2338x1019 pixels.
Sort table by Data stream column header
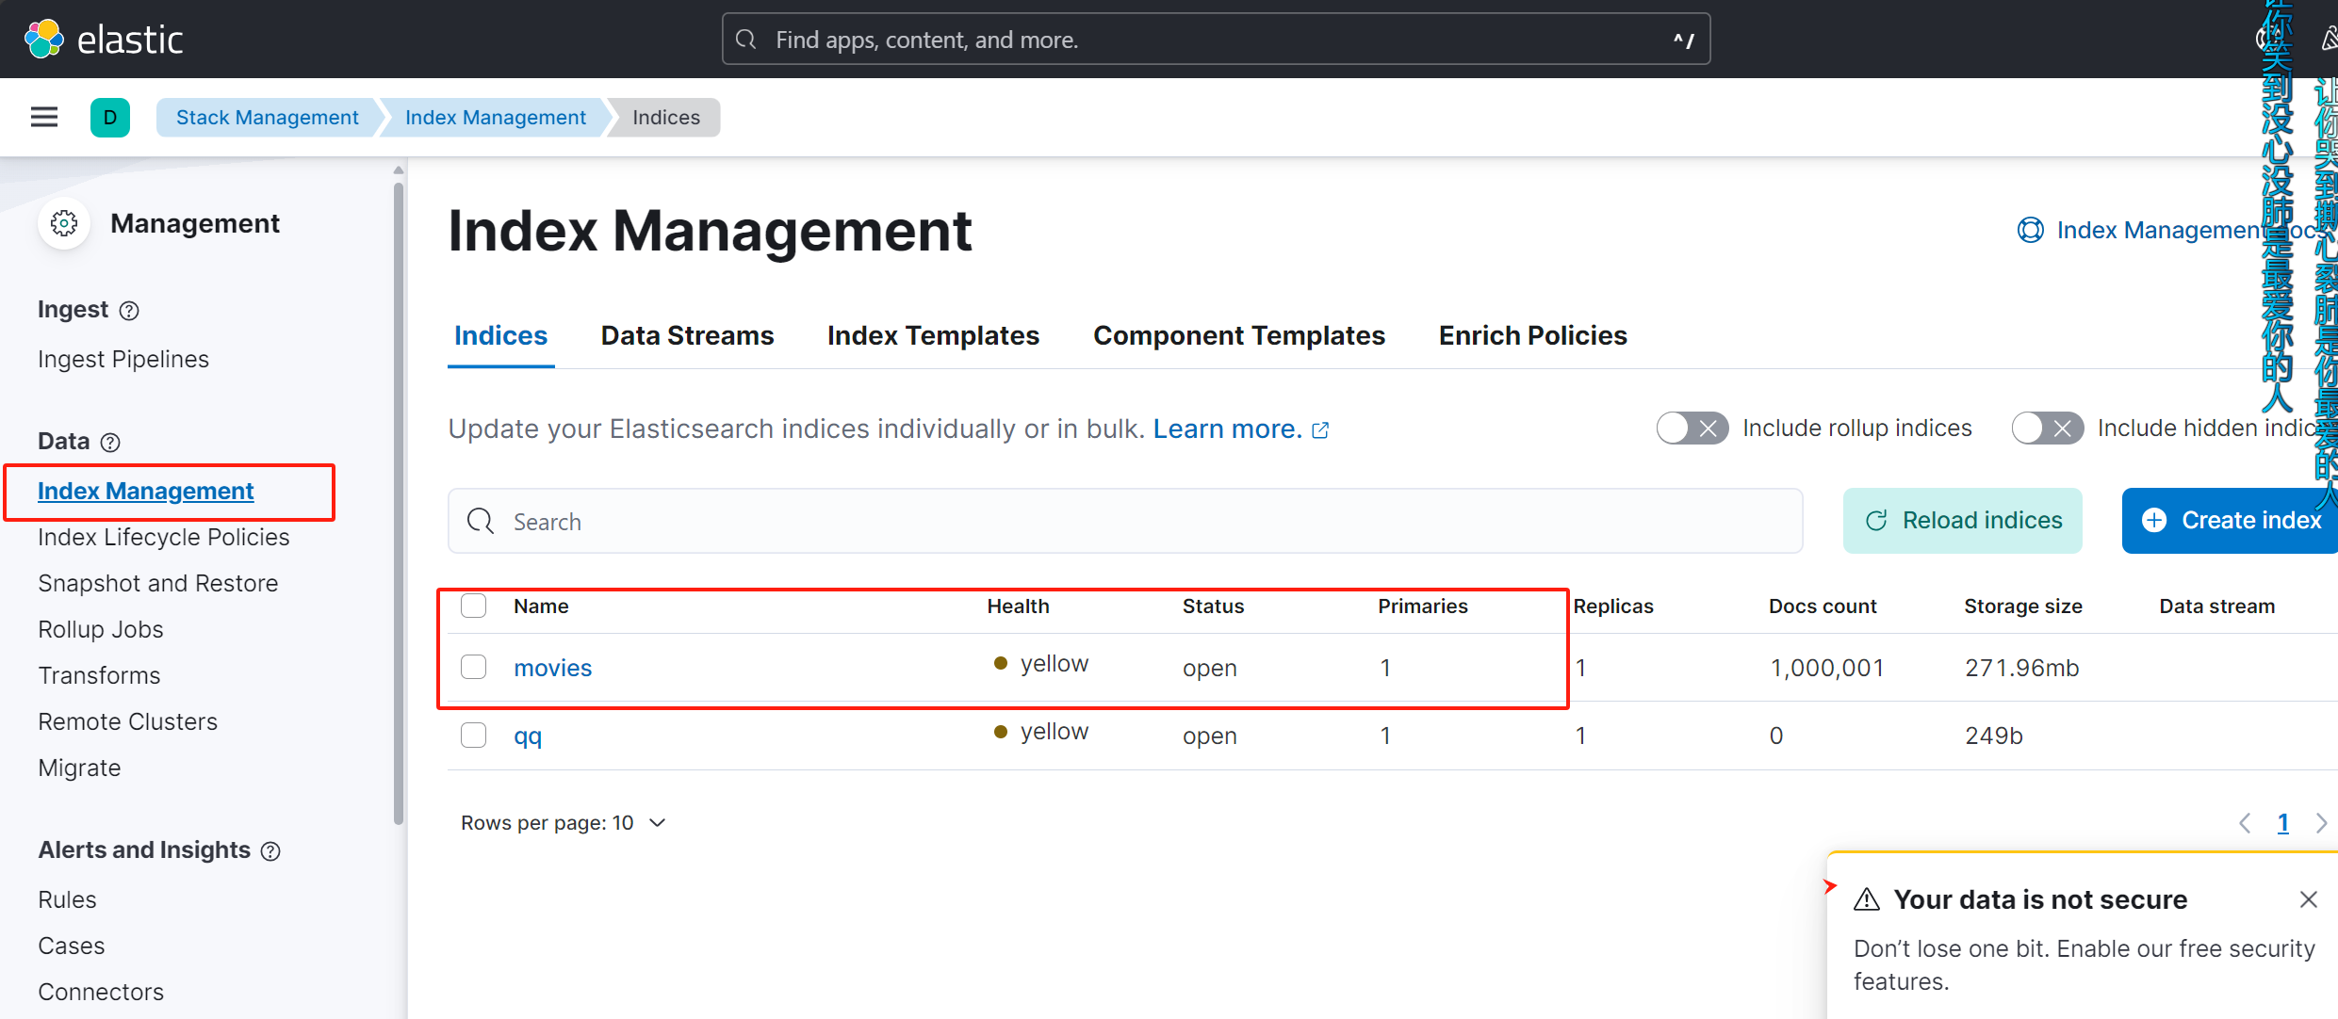coord(2217,607)
